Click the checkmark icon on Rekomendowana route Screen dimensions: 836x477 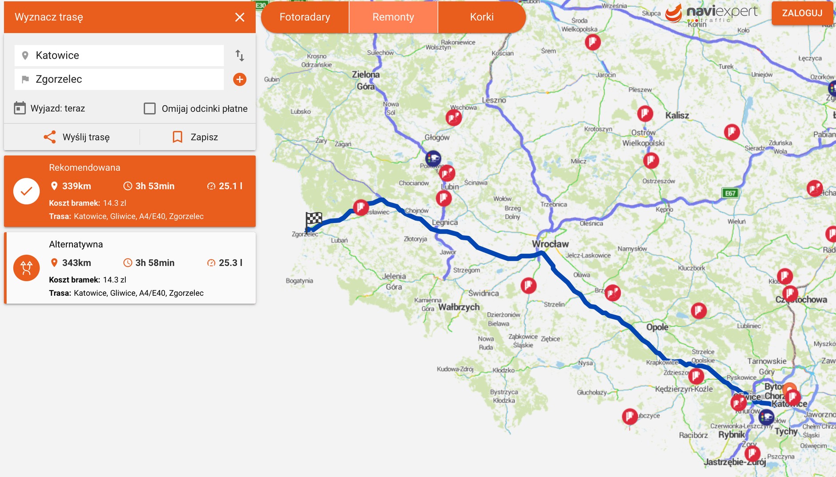pos(27,191)
